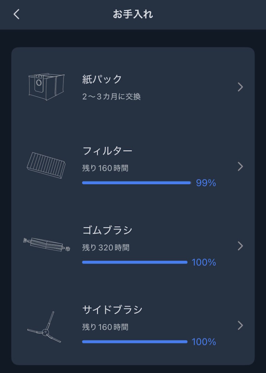
Task: Tap the back arrow icon
Action: click(x=16, y=15)
